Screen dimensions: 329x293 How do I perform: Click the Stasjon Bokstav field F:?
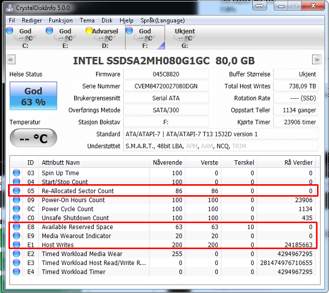166,122
